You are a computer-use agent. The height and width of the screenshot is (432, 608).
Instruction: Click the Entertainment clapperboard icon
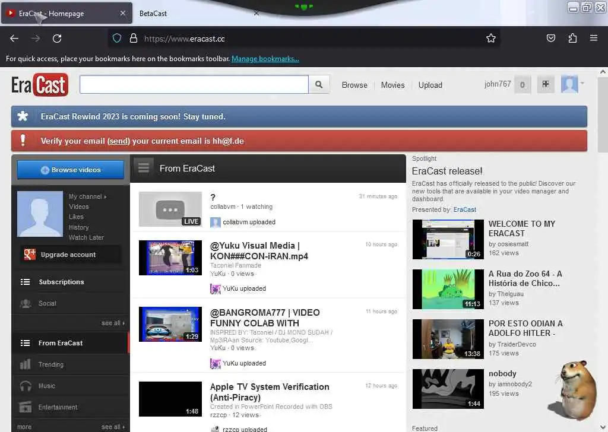point(25,407)
